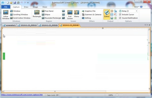The height and width of the screenshot is (98, 152).
Task: Acquire from Scanners & Cameras
Action: [92, 15]
